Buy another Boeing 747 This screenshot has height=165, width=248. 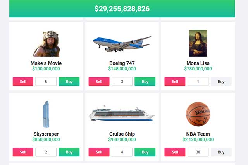(x=145, y=82)
